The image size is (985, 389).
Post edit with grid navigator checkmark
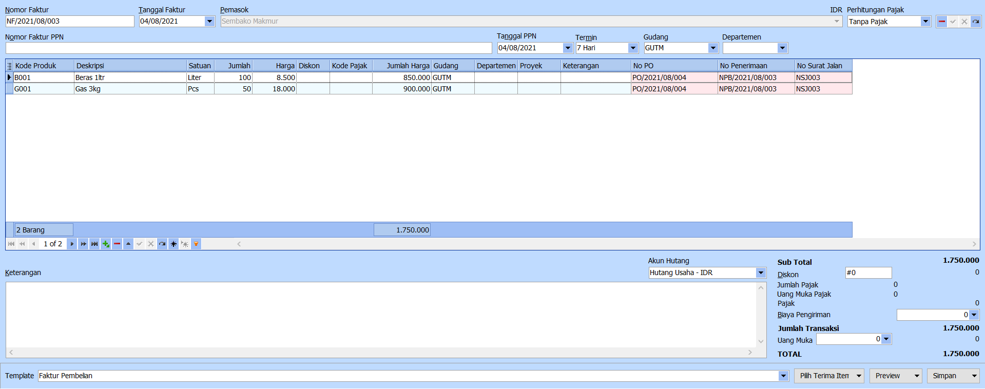point(140,244)
